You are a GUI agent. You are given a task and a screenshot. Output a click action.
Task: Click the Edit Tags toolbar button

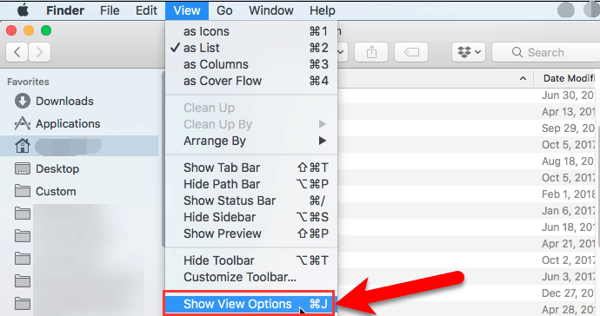411,52
